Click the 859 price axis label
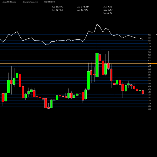Screen dimensions: 157x157 point(150,35)
